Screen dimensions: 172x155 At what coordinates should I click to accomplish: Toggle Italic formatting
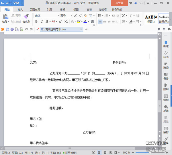pyautogui.click(x=42, y=21)
